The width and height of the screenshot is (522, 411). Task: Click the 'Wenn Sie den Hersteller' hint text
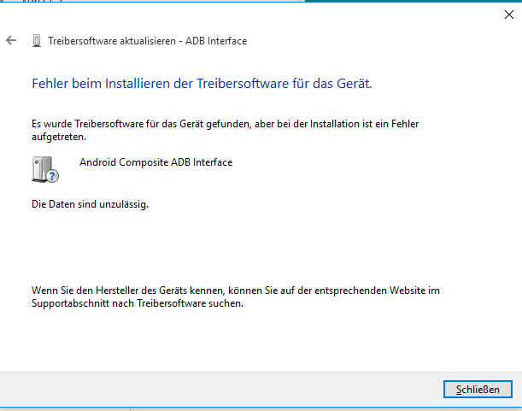pyautogui.click(x=236, y=297)
